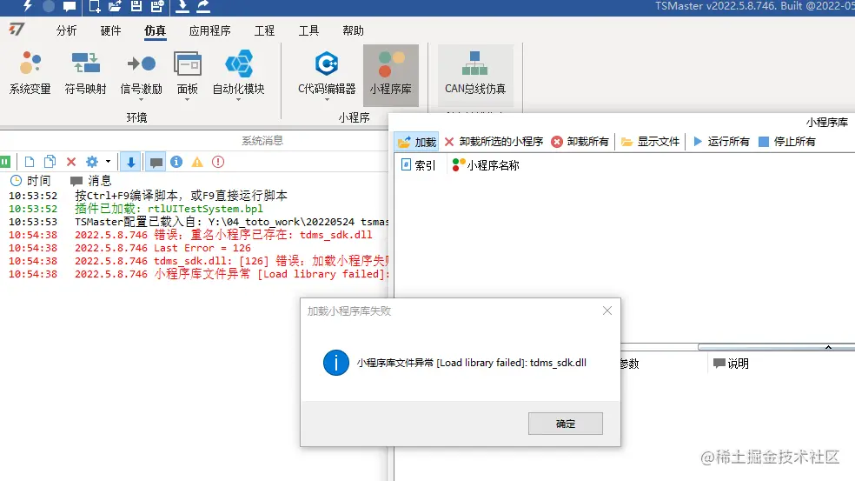Viewport: 855px width, 481px height.
Task: Click the save floppy disk icon
Action: [x=136, y=6]
